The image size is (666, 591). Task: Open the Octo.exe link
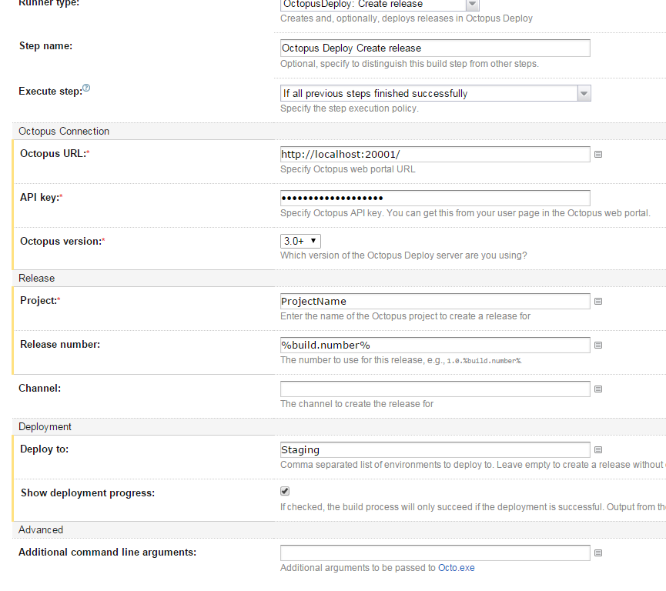[x=456, y=568]
